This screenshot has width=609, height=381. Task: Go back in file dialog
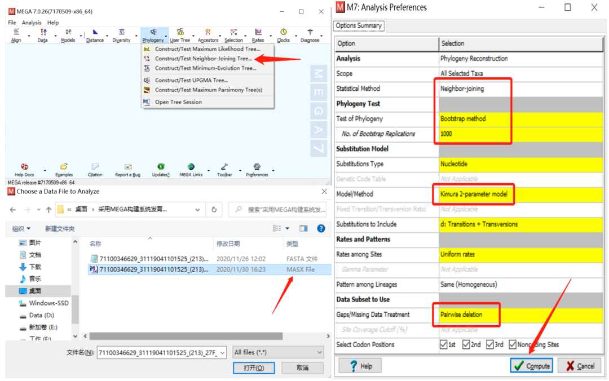point(13,210)
